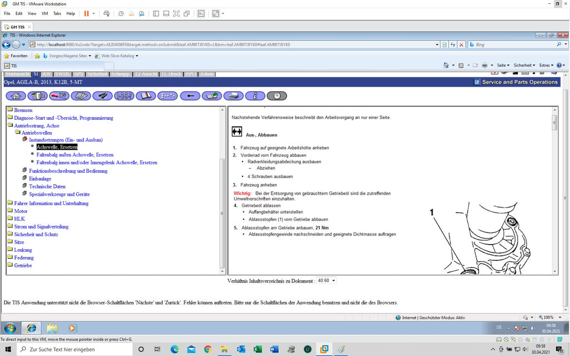Open the VMware VM menu

(x=45, y=13)
